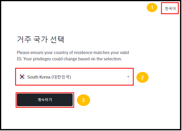Screen dimensions: 182x131
Task: Click the word "ID." in the notice
Action: [19, 59]
